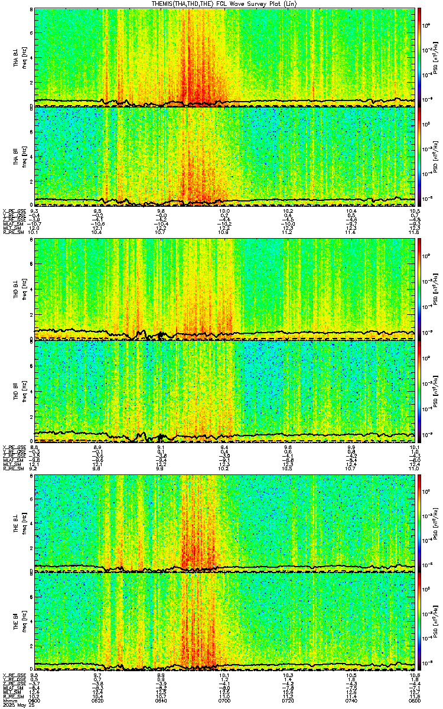Screen dimensions: 443x709
Task: Click the color bar beside THD B-perpendicular panel
Action: [419, 290]
